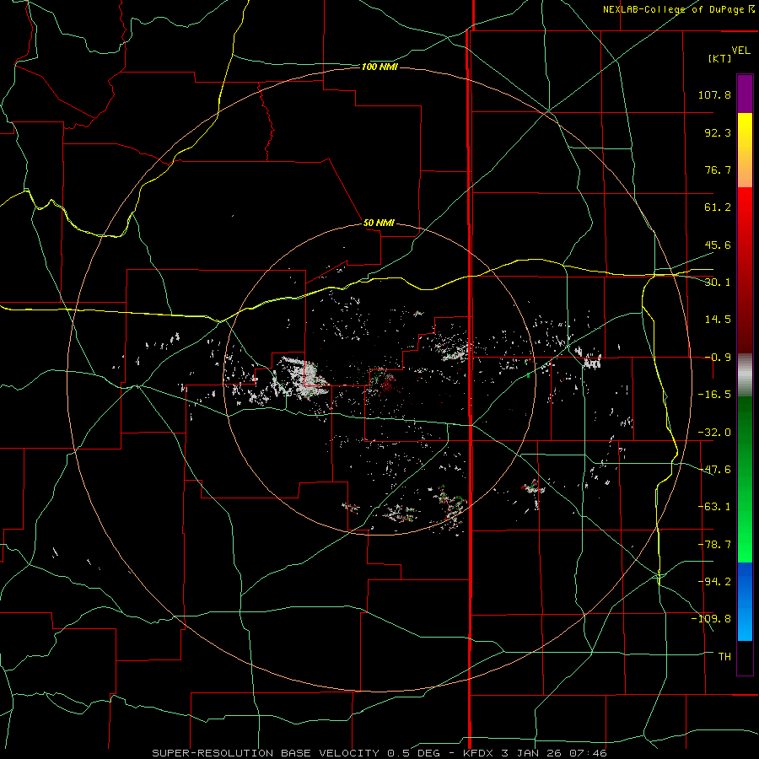
Task: Select the -109.8 velocity scale label
Action: pyautogui.click(x=711, y=619)
